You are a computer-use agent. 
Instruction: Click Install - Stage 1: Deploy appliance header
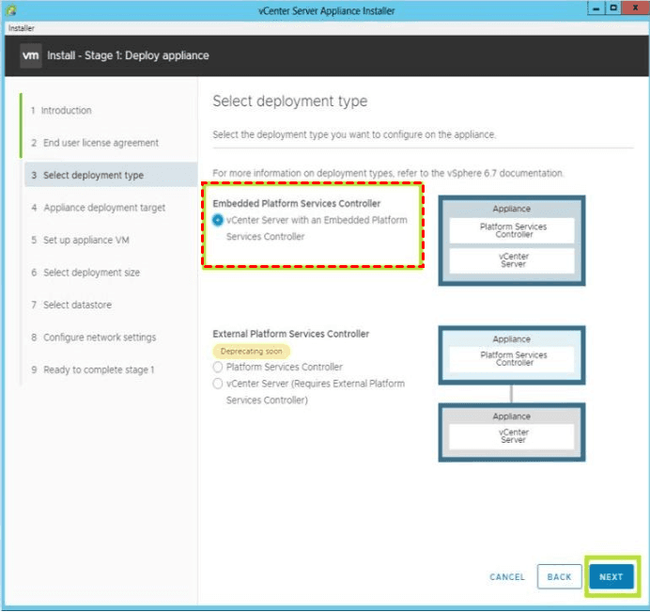pyautogui.click(x=128, y=55)
